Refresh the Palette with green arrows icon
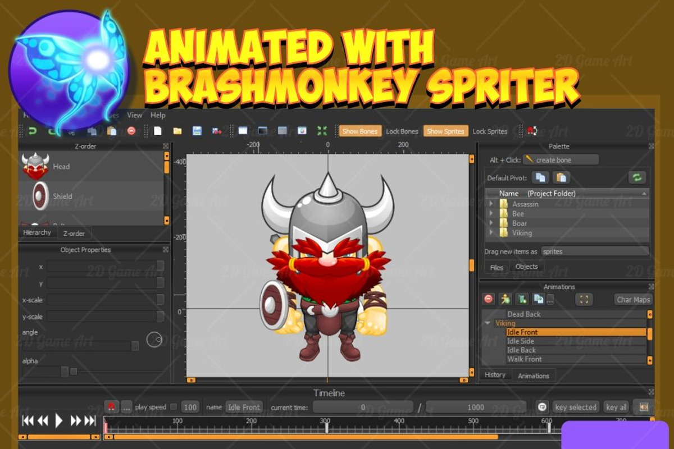The height and width of the screenshot is (449, 674). [x=637, y=177]
